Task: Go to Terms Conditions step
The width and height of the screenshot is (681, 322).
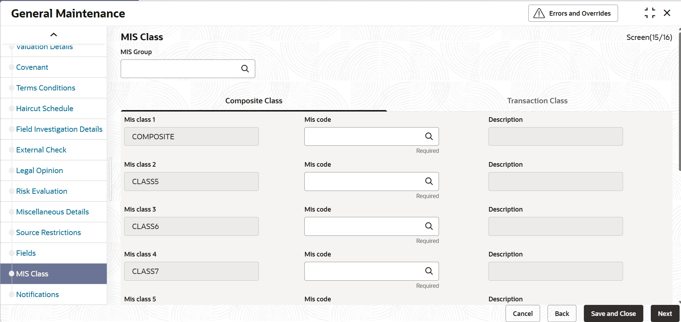Action: [46, 88]
